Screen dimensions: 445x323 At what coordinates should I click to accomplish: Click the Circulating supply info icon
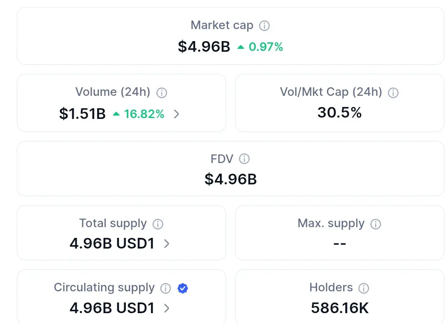point(166,288)
